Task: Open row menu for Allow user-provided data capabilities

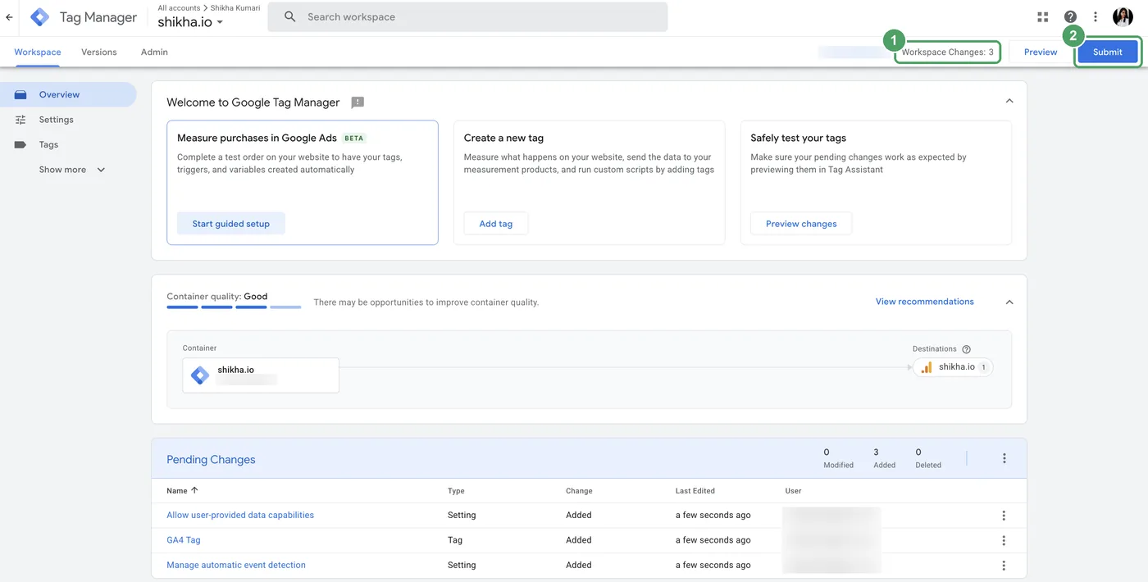Action: [1004, 516]
